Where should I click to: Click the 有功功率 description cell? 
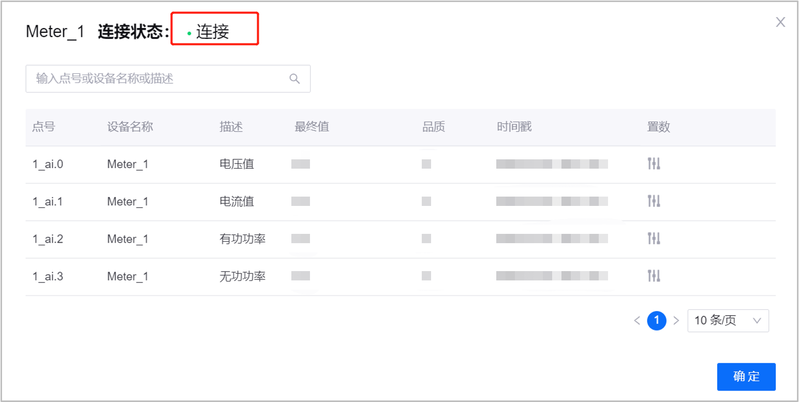243,239
